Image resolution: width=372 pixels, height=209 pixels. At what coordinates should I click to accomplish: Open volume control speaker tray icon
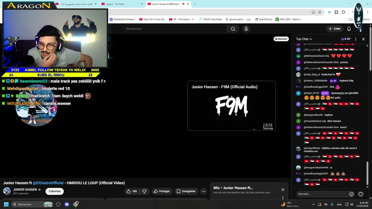[352, 204]
